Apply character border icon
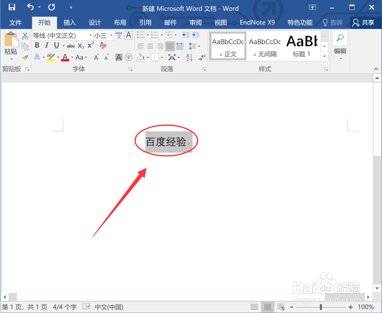The width and height of the screenshot is (382, 313). (129, 35)
